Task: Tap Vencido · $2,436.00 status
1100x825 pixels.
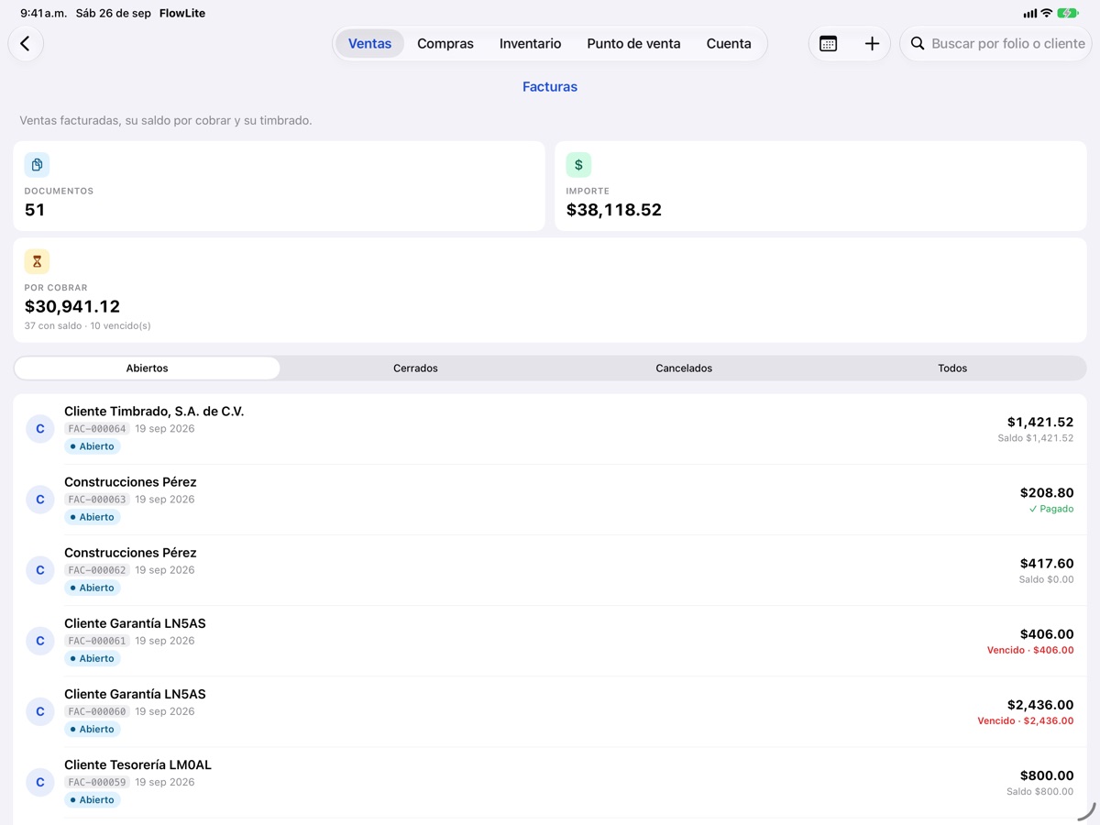Action: click(x=1026, y=720)
